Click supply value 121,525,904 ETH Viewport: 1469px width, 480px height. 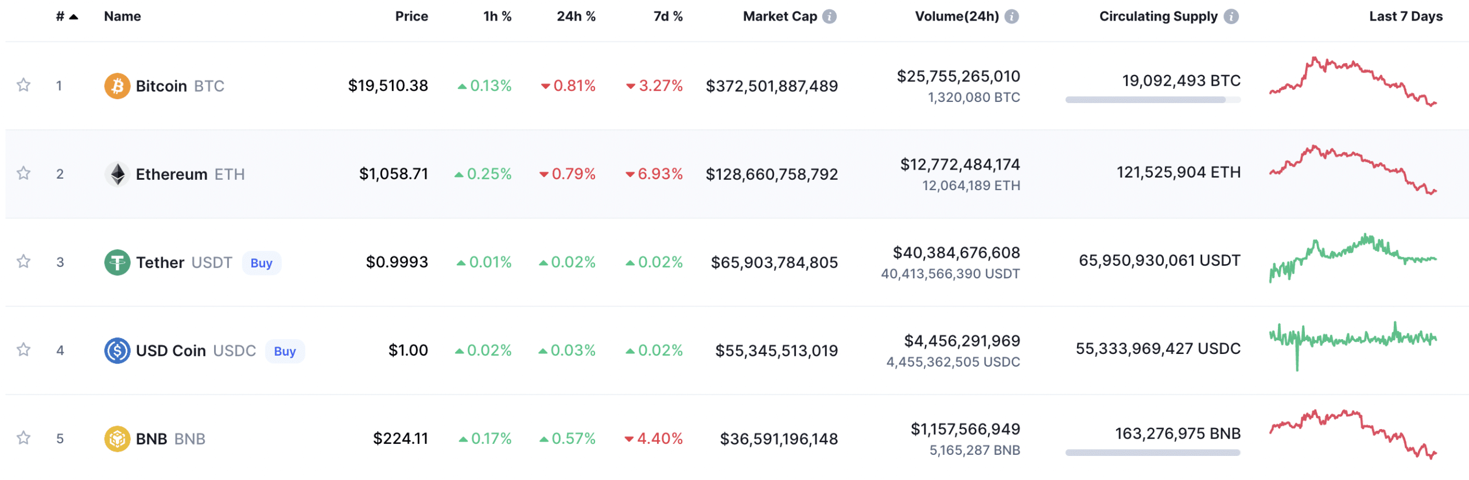click(x=1178, y=172)
